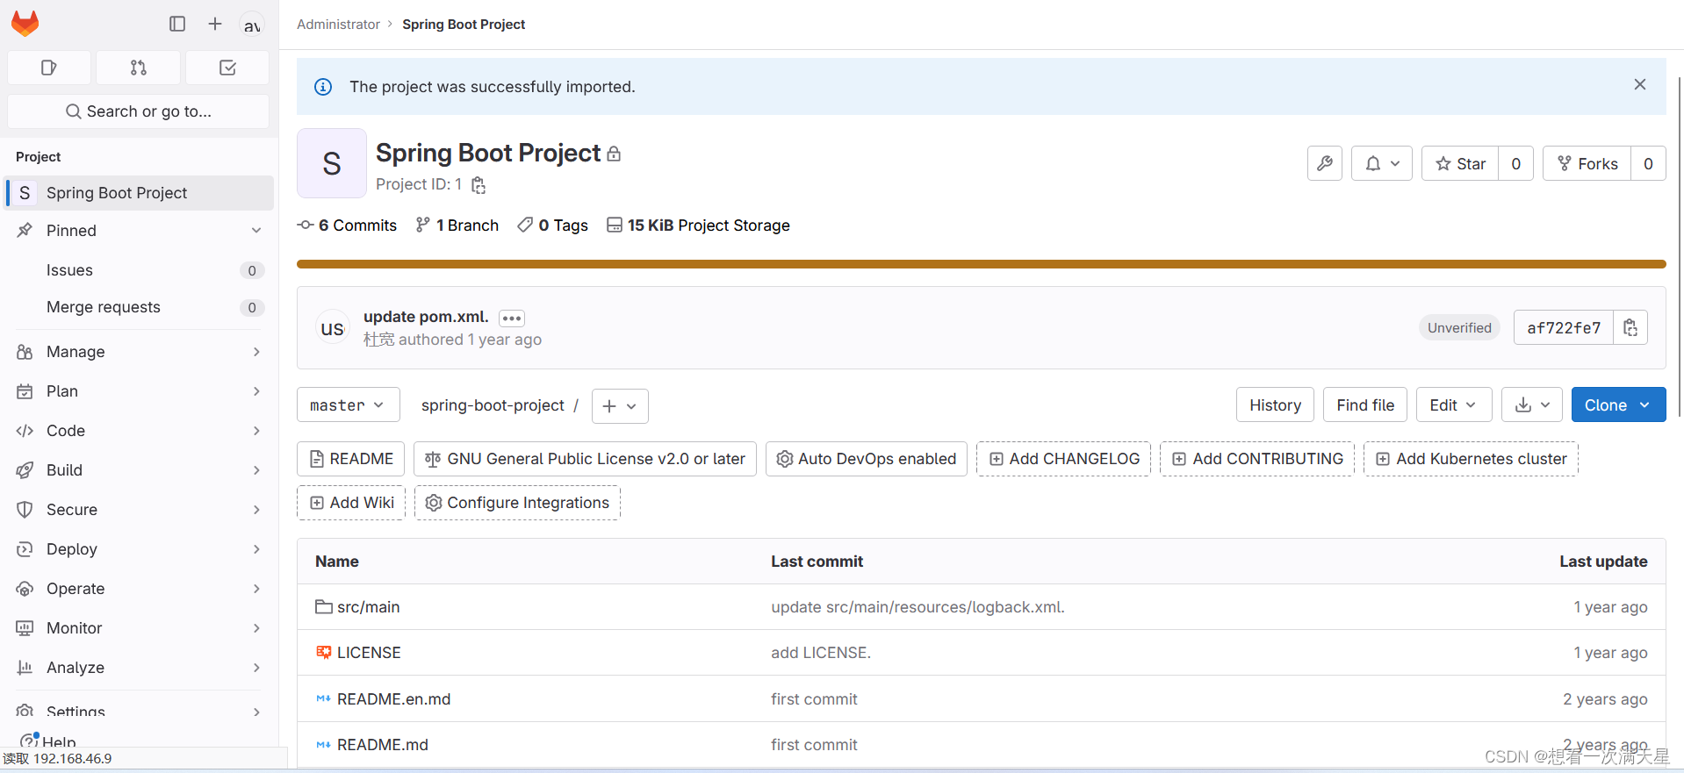Open the admin wrench icon button
Screen dimensions: 1684x773
click(1325, 163)
